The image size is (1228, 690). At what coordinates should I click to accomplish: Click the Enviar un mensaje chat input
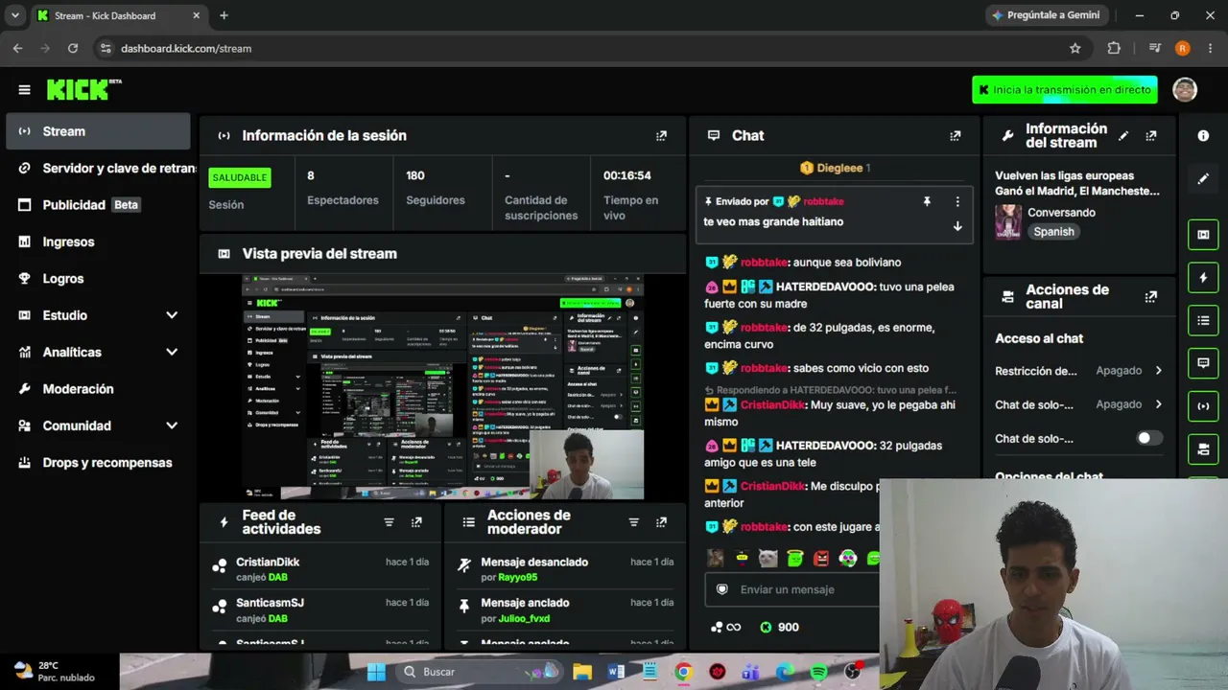(x=792, y=589)
